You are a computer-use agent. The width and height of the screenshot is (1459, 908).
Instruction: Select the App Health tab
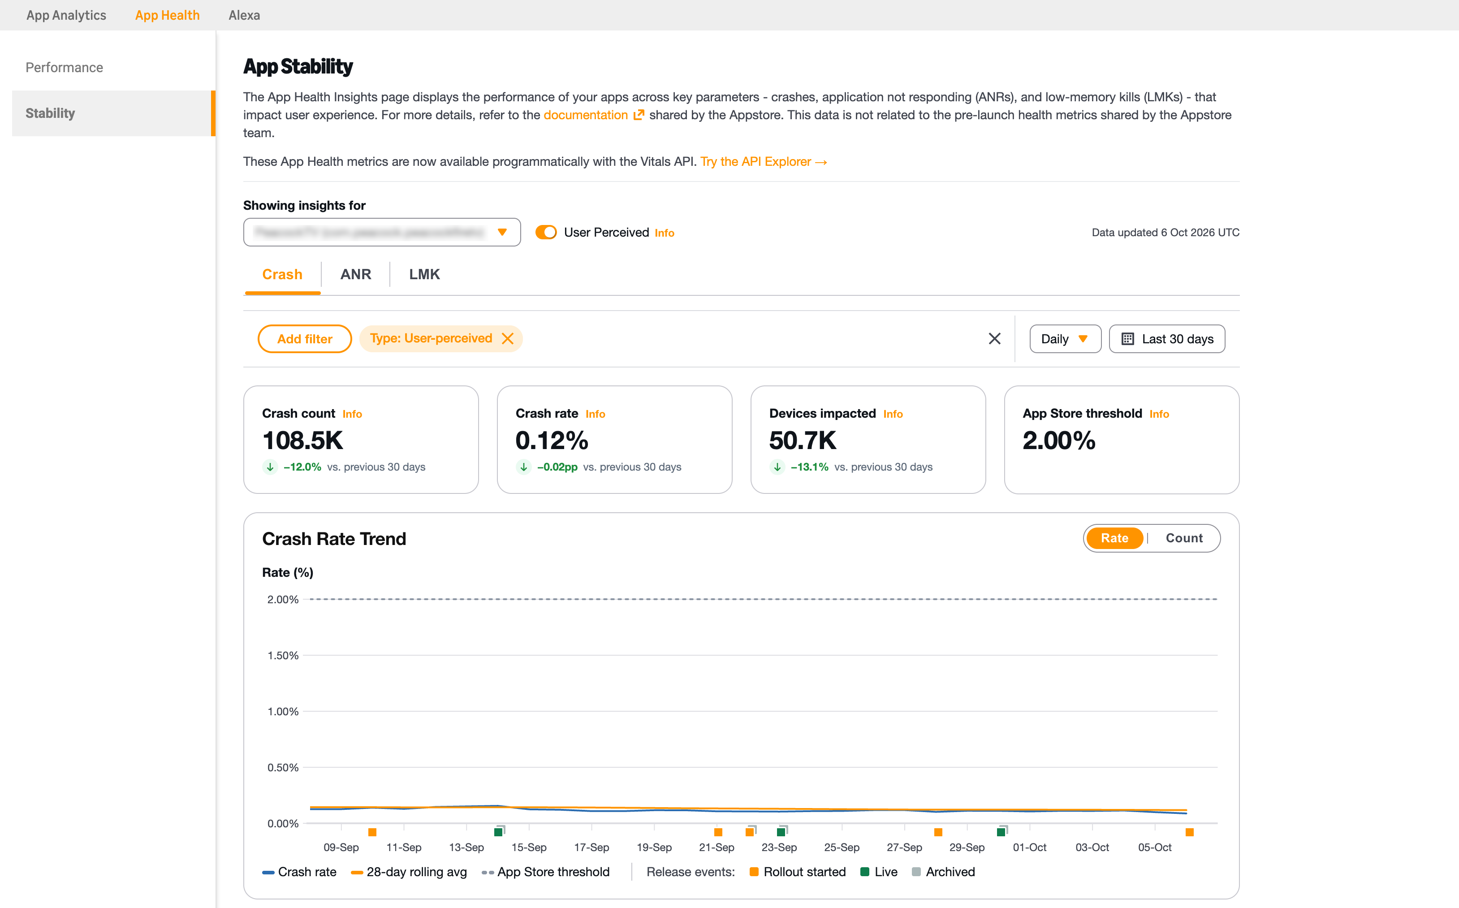click(x=167, y=15)
